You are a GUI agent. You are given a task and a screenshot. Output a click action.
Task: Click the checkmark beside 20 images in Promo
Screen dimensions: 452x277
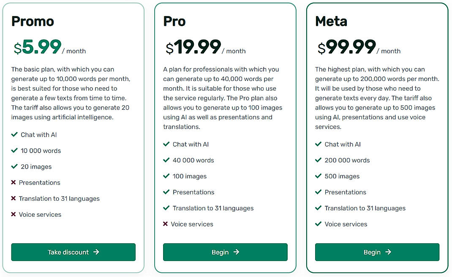[x=14, y=167]
